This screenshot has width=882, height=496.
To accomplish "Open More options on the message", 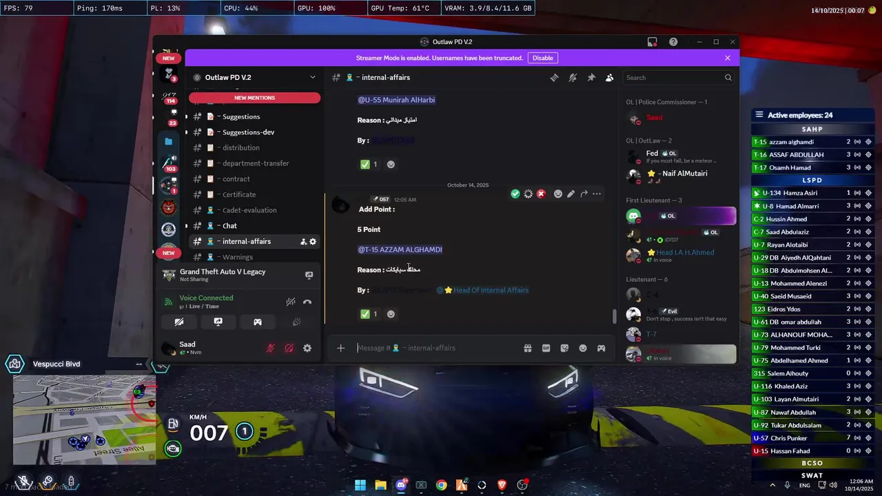I will tap(597, 194).
